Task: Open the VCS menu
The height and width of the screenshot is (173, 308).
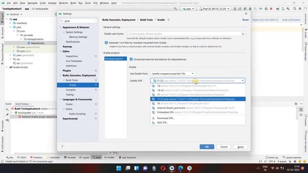Action: (95, 3)
